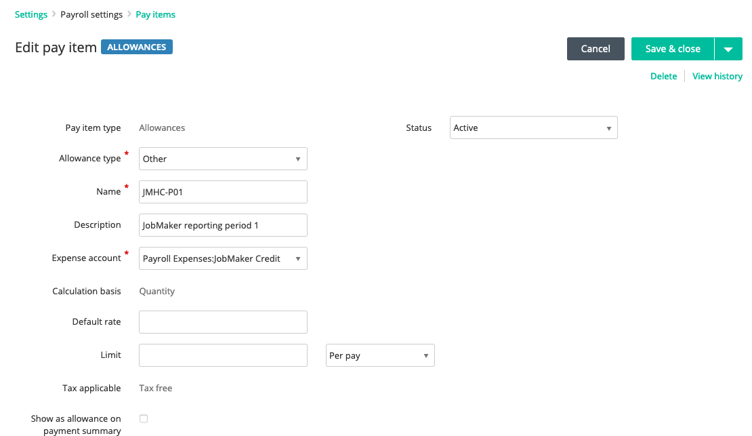Open the Per pay limit dropdown
The image size is (752, 436).
coord(380,355)
